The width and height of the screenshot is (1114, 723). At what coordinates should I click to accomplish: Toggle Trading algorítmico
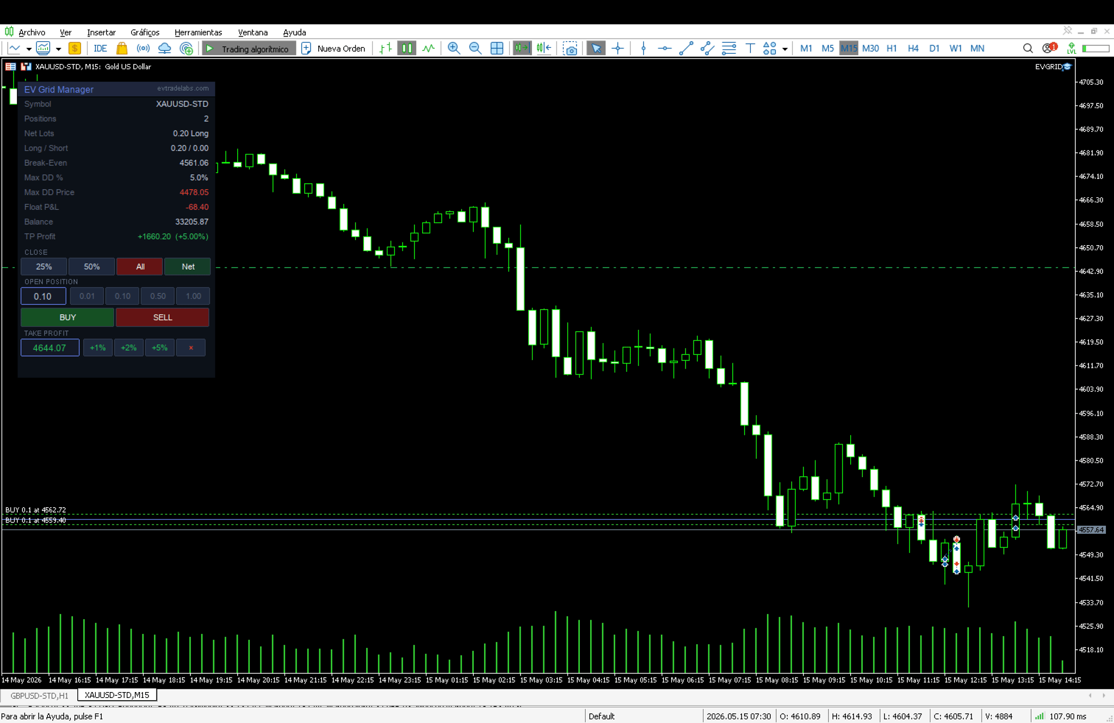click(249, 48)
